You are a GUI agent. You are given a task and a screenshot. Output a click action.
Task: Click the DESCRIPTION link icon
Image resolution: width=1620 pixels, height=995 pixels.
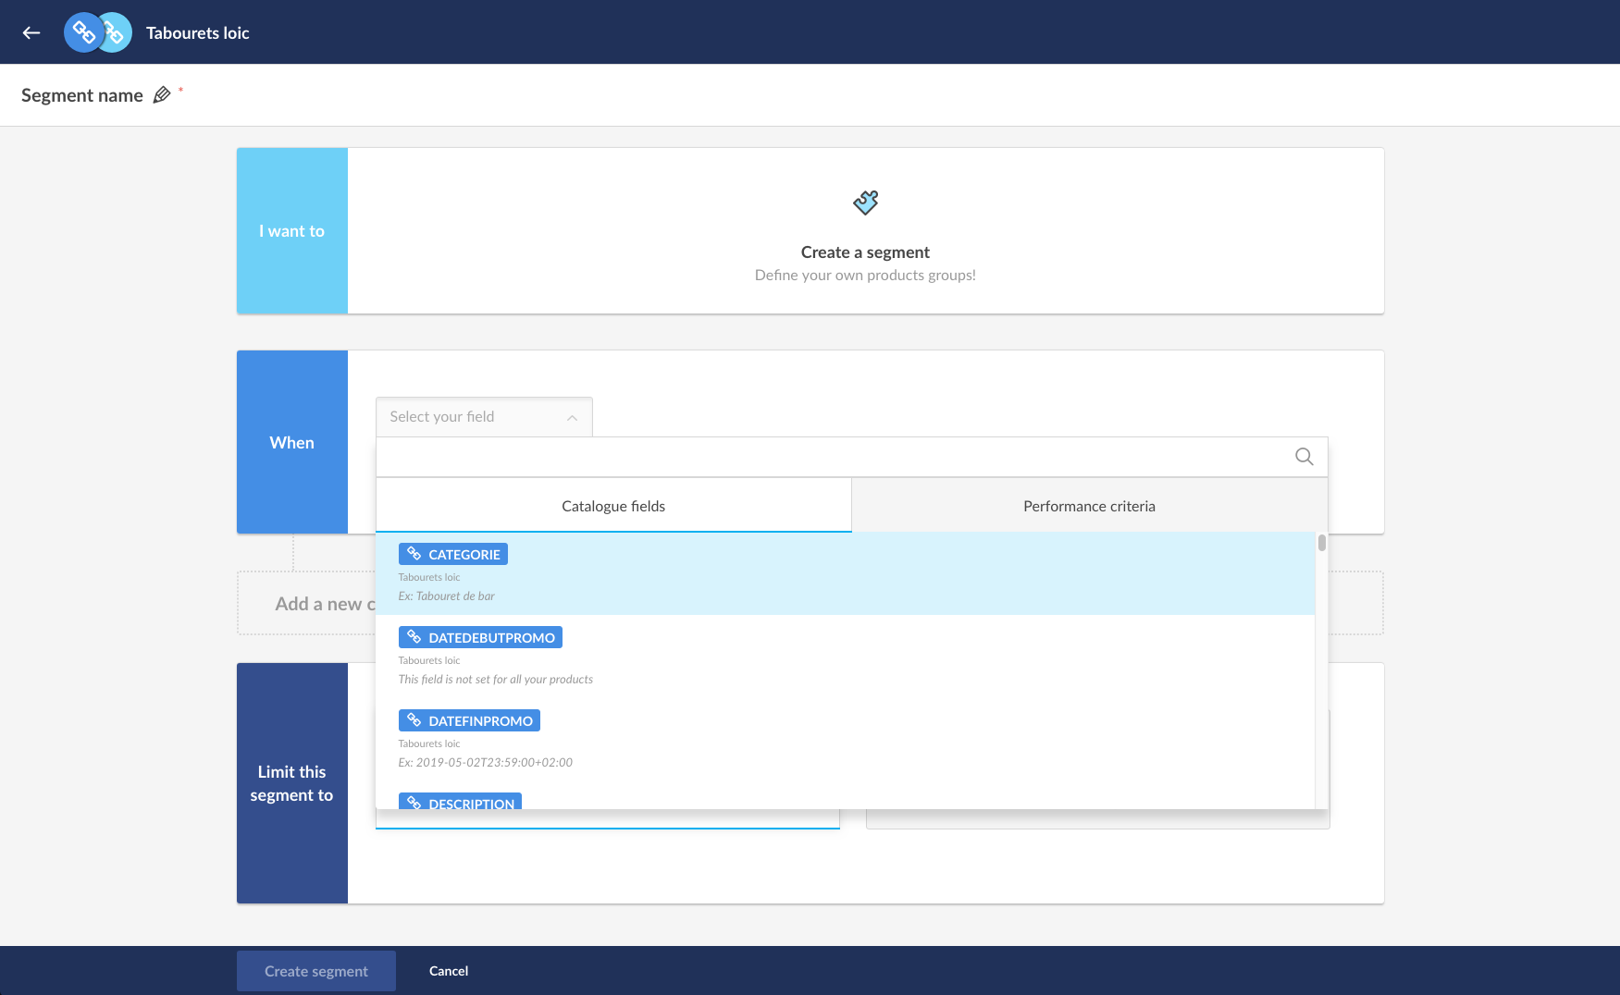pyautogui.click(x=414, y=803)
